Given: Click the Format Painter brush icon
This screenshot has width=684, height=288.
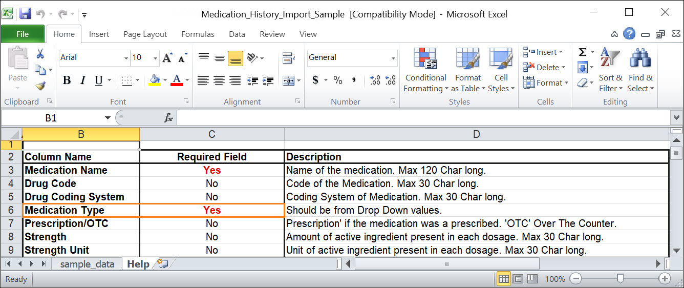Looking at the screenshot, I should [x=40, y=86].
